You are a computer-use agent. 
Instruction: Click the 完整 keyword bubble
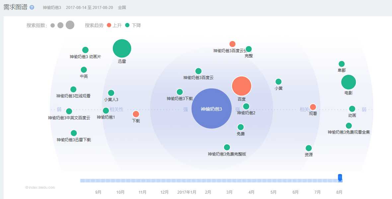[249, 49]
